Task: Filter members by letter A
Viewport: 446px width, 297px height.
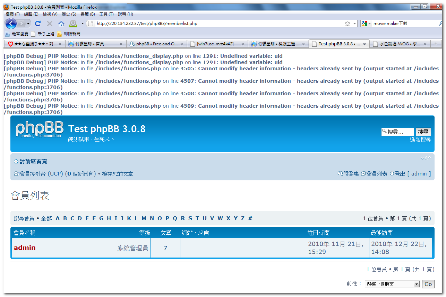Action: (x=58, y=218)
